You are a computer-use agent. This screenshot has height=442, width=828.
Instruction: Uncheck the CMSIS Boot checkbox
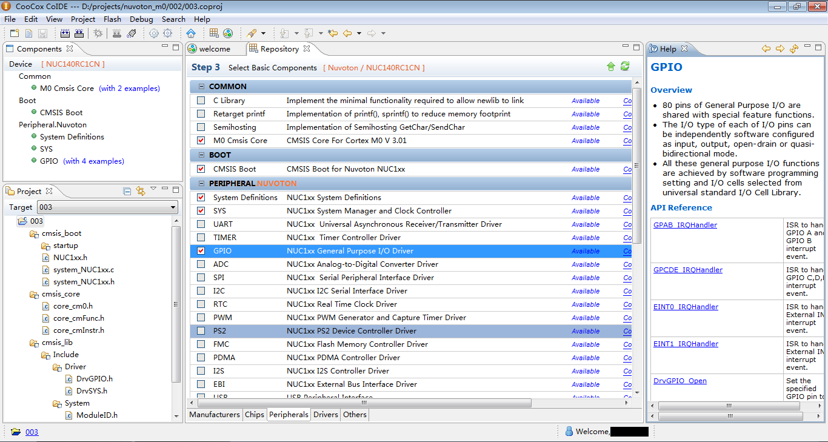point(201,169)
